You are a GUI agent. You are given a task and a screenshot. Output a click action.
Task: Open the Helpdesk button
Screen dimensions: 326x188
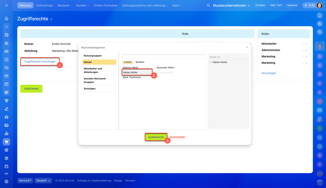click(292, 5)
